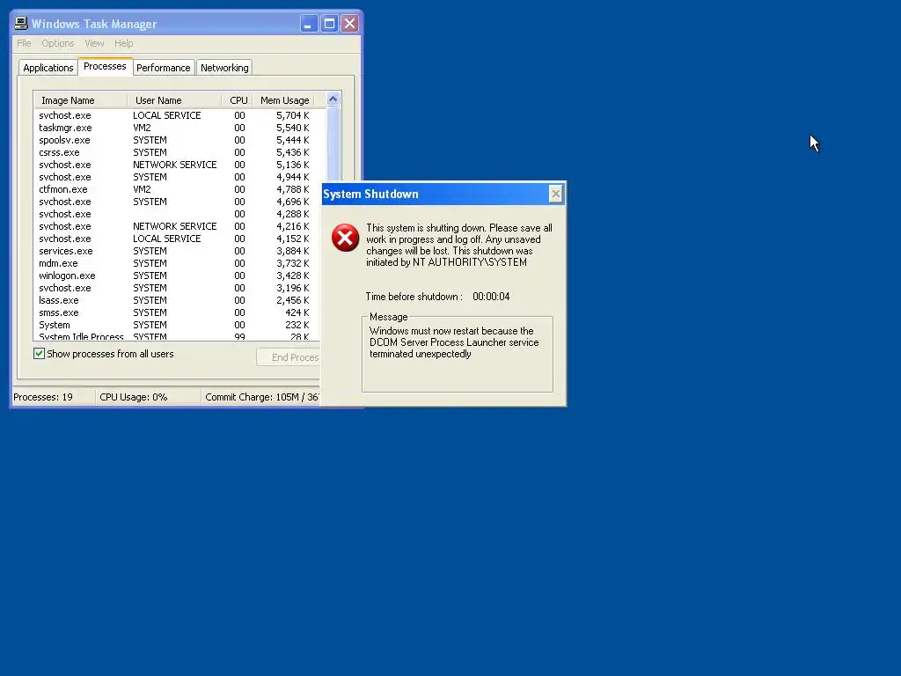
Task: Click the Task Manager title bar icon
Action: (21, 23)
